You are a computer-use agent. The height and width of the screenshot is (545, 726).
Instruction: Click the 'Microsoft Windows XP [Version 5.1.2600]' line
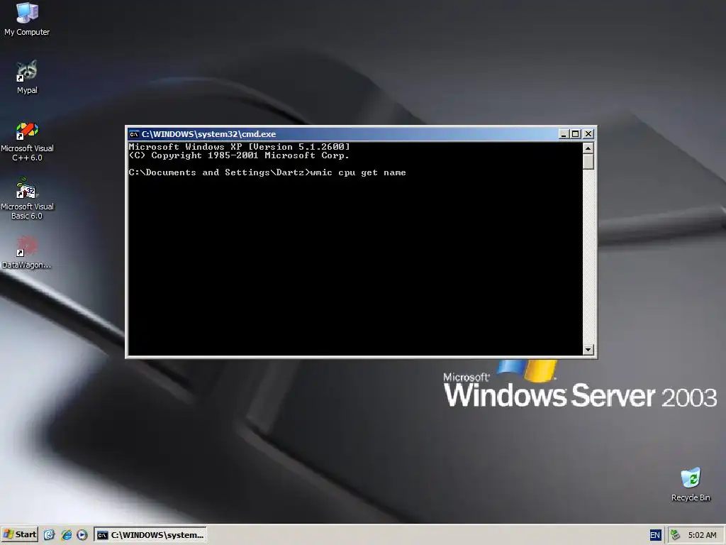pos(239,147)
